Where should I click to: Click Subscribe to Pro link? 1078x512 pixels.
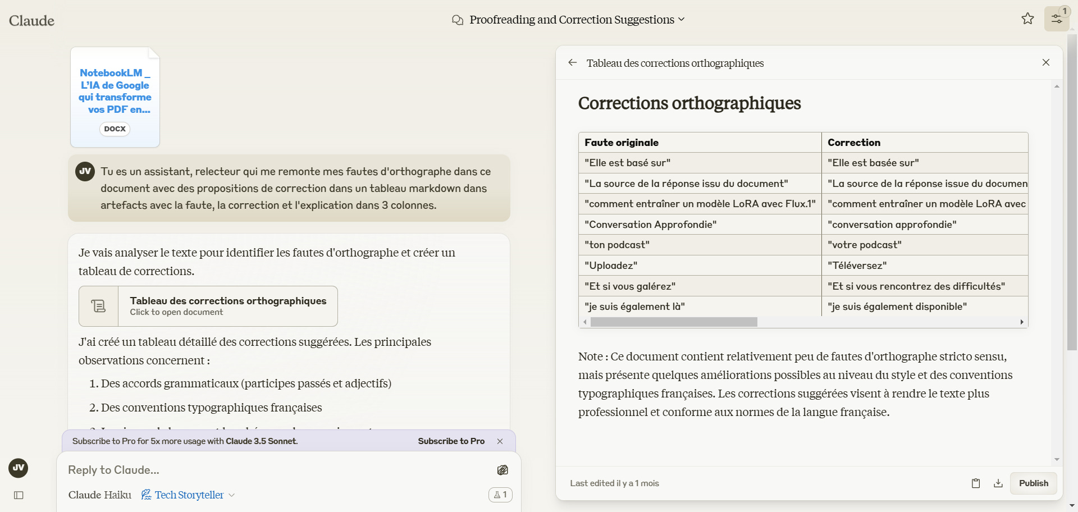tap(451, 441)
